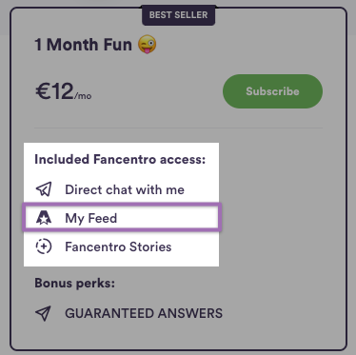Select Direct chat with me text
Image resolution: width=356 pixels, height=355 pixels.
click(125, 189)
